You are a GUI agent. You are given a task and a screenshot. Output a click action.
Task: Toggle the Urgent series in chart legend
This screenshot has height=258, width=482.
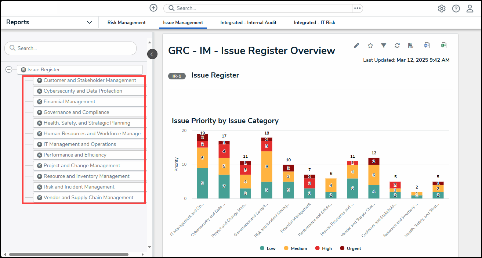click(350, 248)
